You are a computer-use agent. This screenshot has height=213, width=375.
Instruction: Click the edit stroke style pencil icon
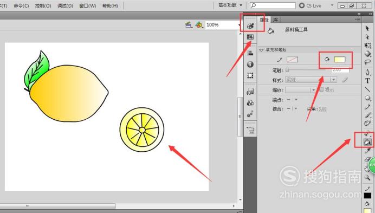coord(345,80)
